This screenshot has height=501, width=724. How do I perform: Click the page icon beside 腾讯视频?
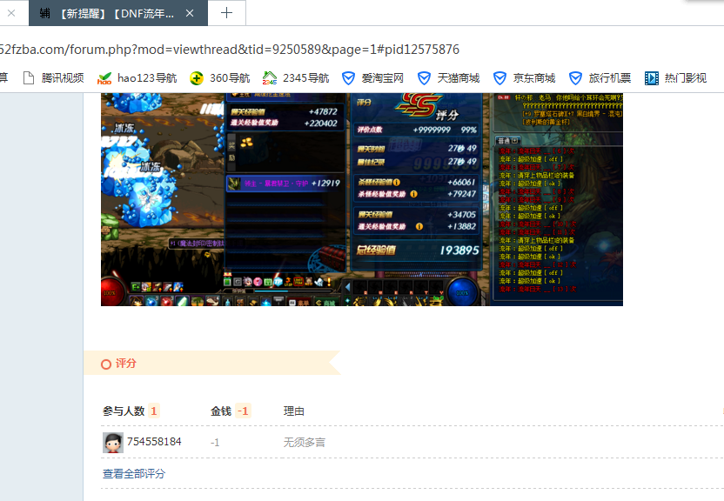click(x=29, y=78)
